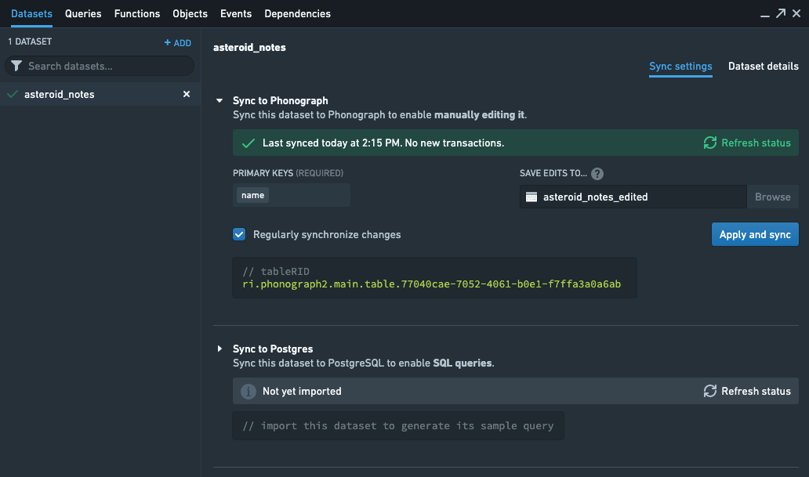Select asteroid_notes in the dataset list
This screenshot has width=809, height=477.
(100, 94)
